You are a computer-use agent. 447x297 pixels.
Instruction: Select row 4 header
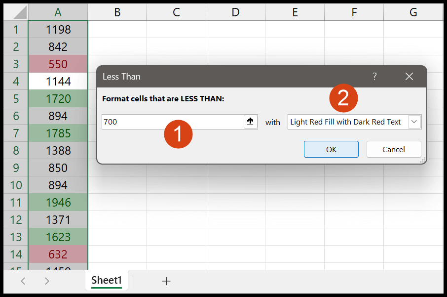[16, 82]
